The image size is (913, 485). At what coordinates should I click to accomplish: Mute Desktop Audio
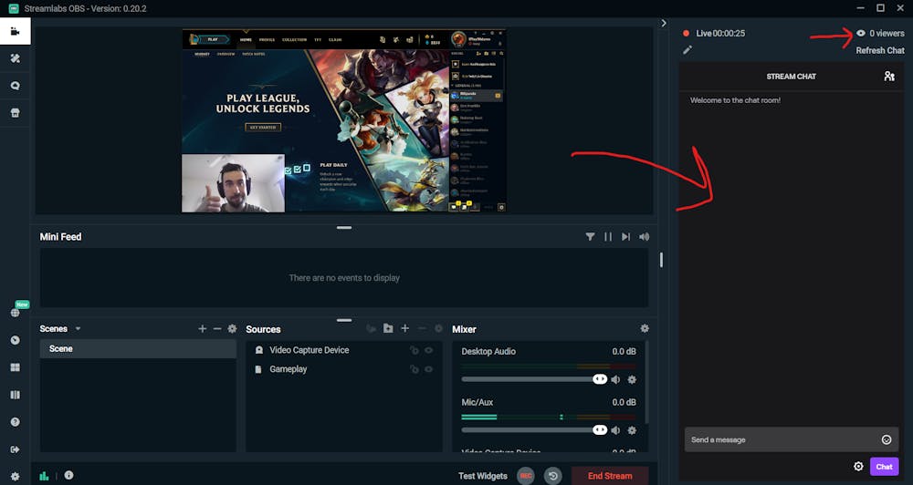[615, 380]
